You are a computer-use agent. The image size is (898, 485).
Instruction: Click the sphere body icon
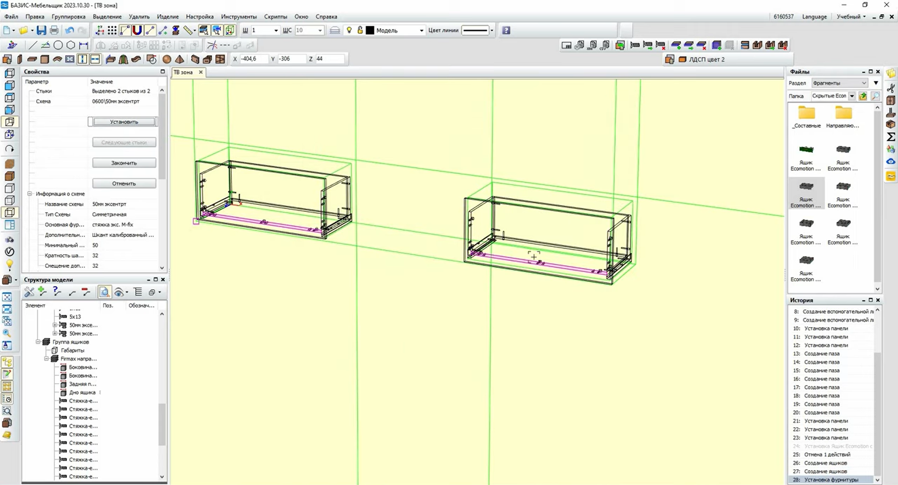click(167, 59)
